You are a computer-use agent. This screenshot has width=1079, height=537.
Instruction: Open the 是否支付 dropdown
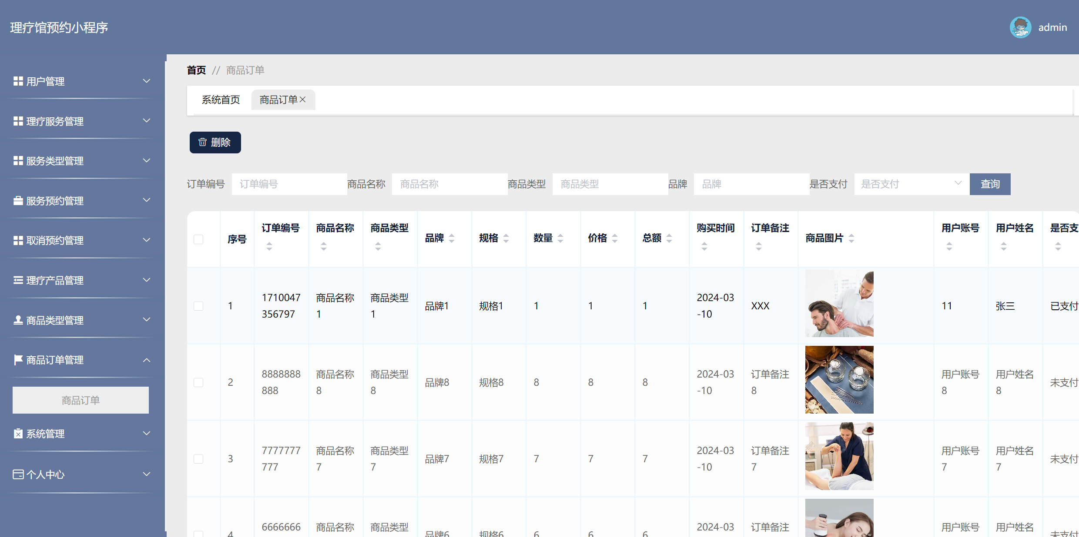(911, 184)
